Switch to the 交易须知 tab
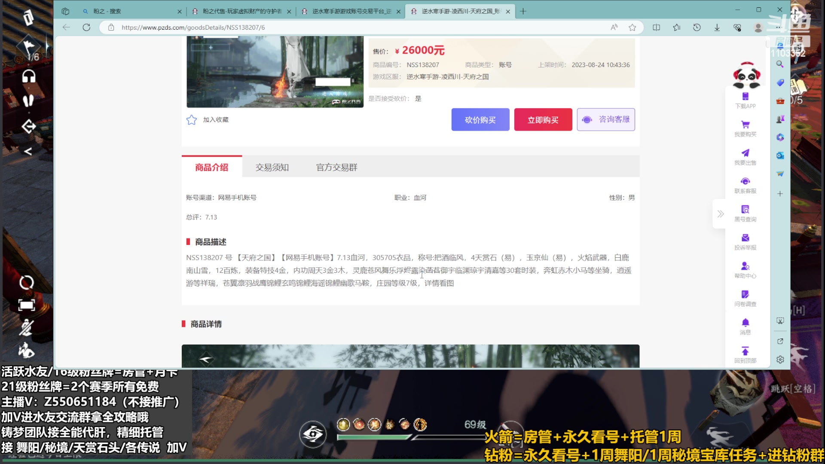The image size is (825, 464). 272,167
